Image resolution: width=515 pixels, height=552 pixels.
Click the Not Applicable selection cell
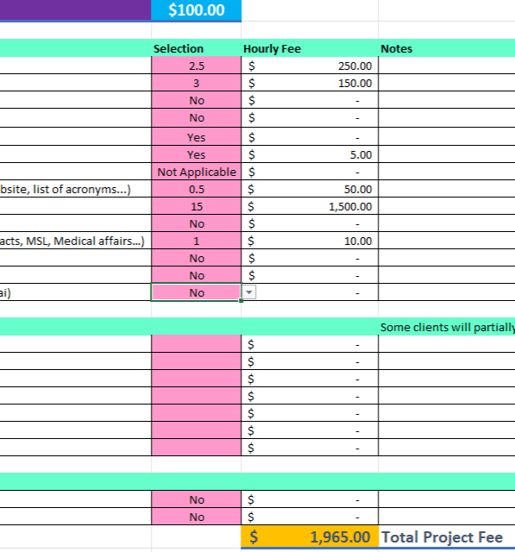197,172
